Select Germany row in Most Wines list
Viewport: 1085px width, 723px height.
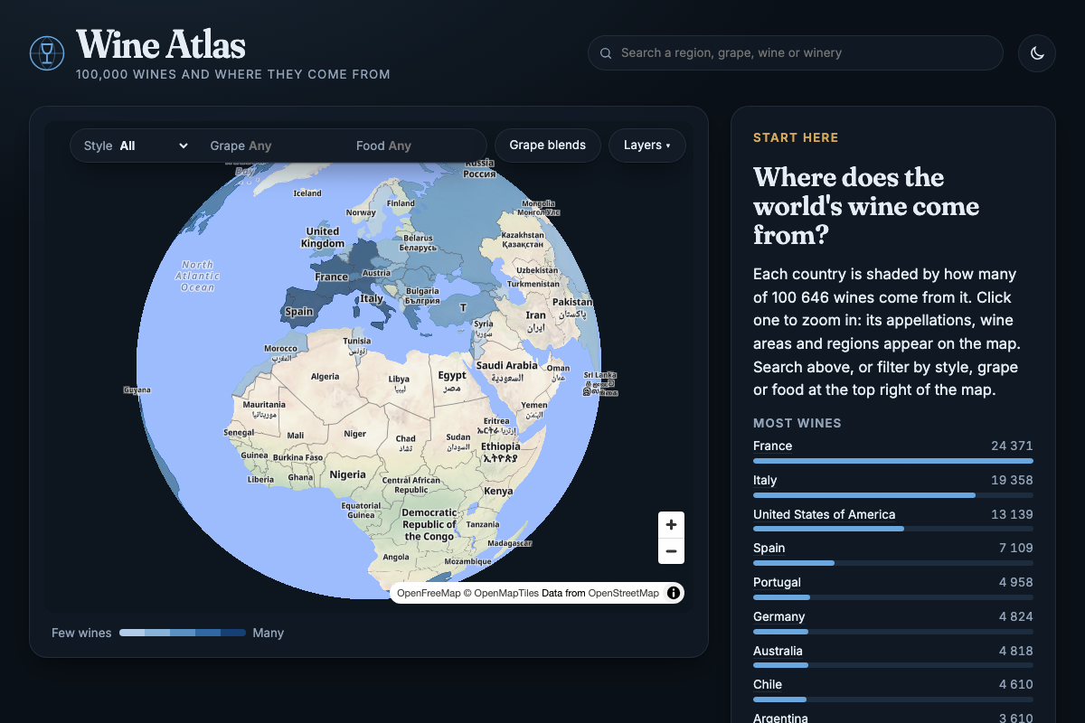click(x=893, y=623)
